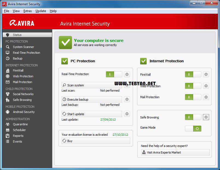Open the Scheduler from Administration

coord(19,130)
